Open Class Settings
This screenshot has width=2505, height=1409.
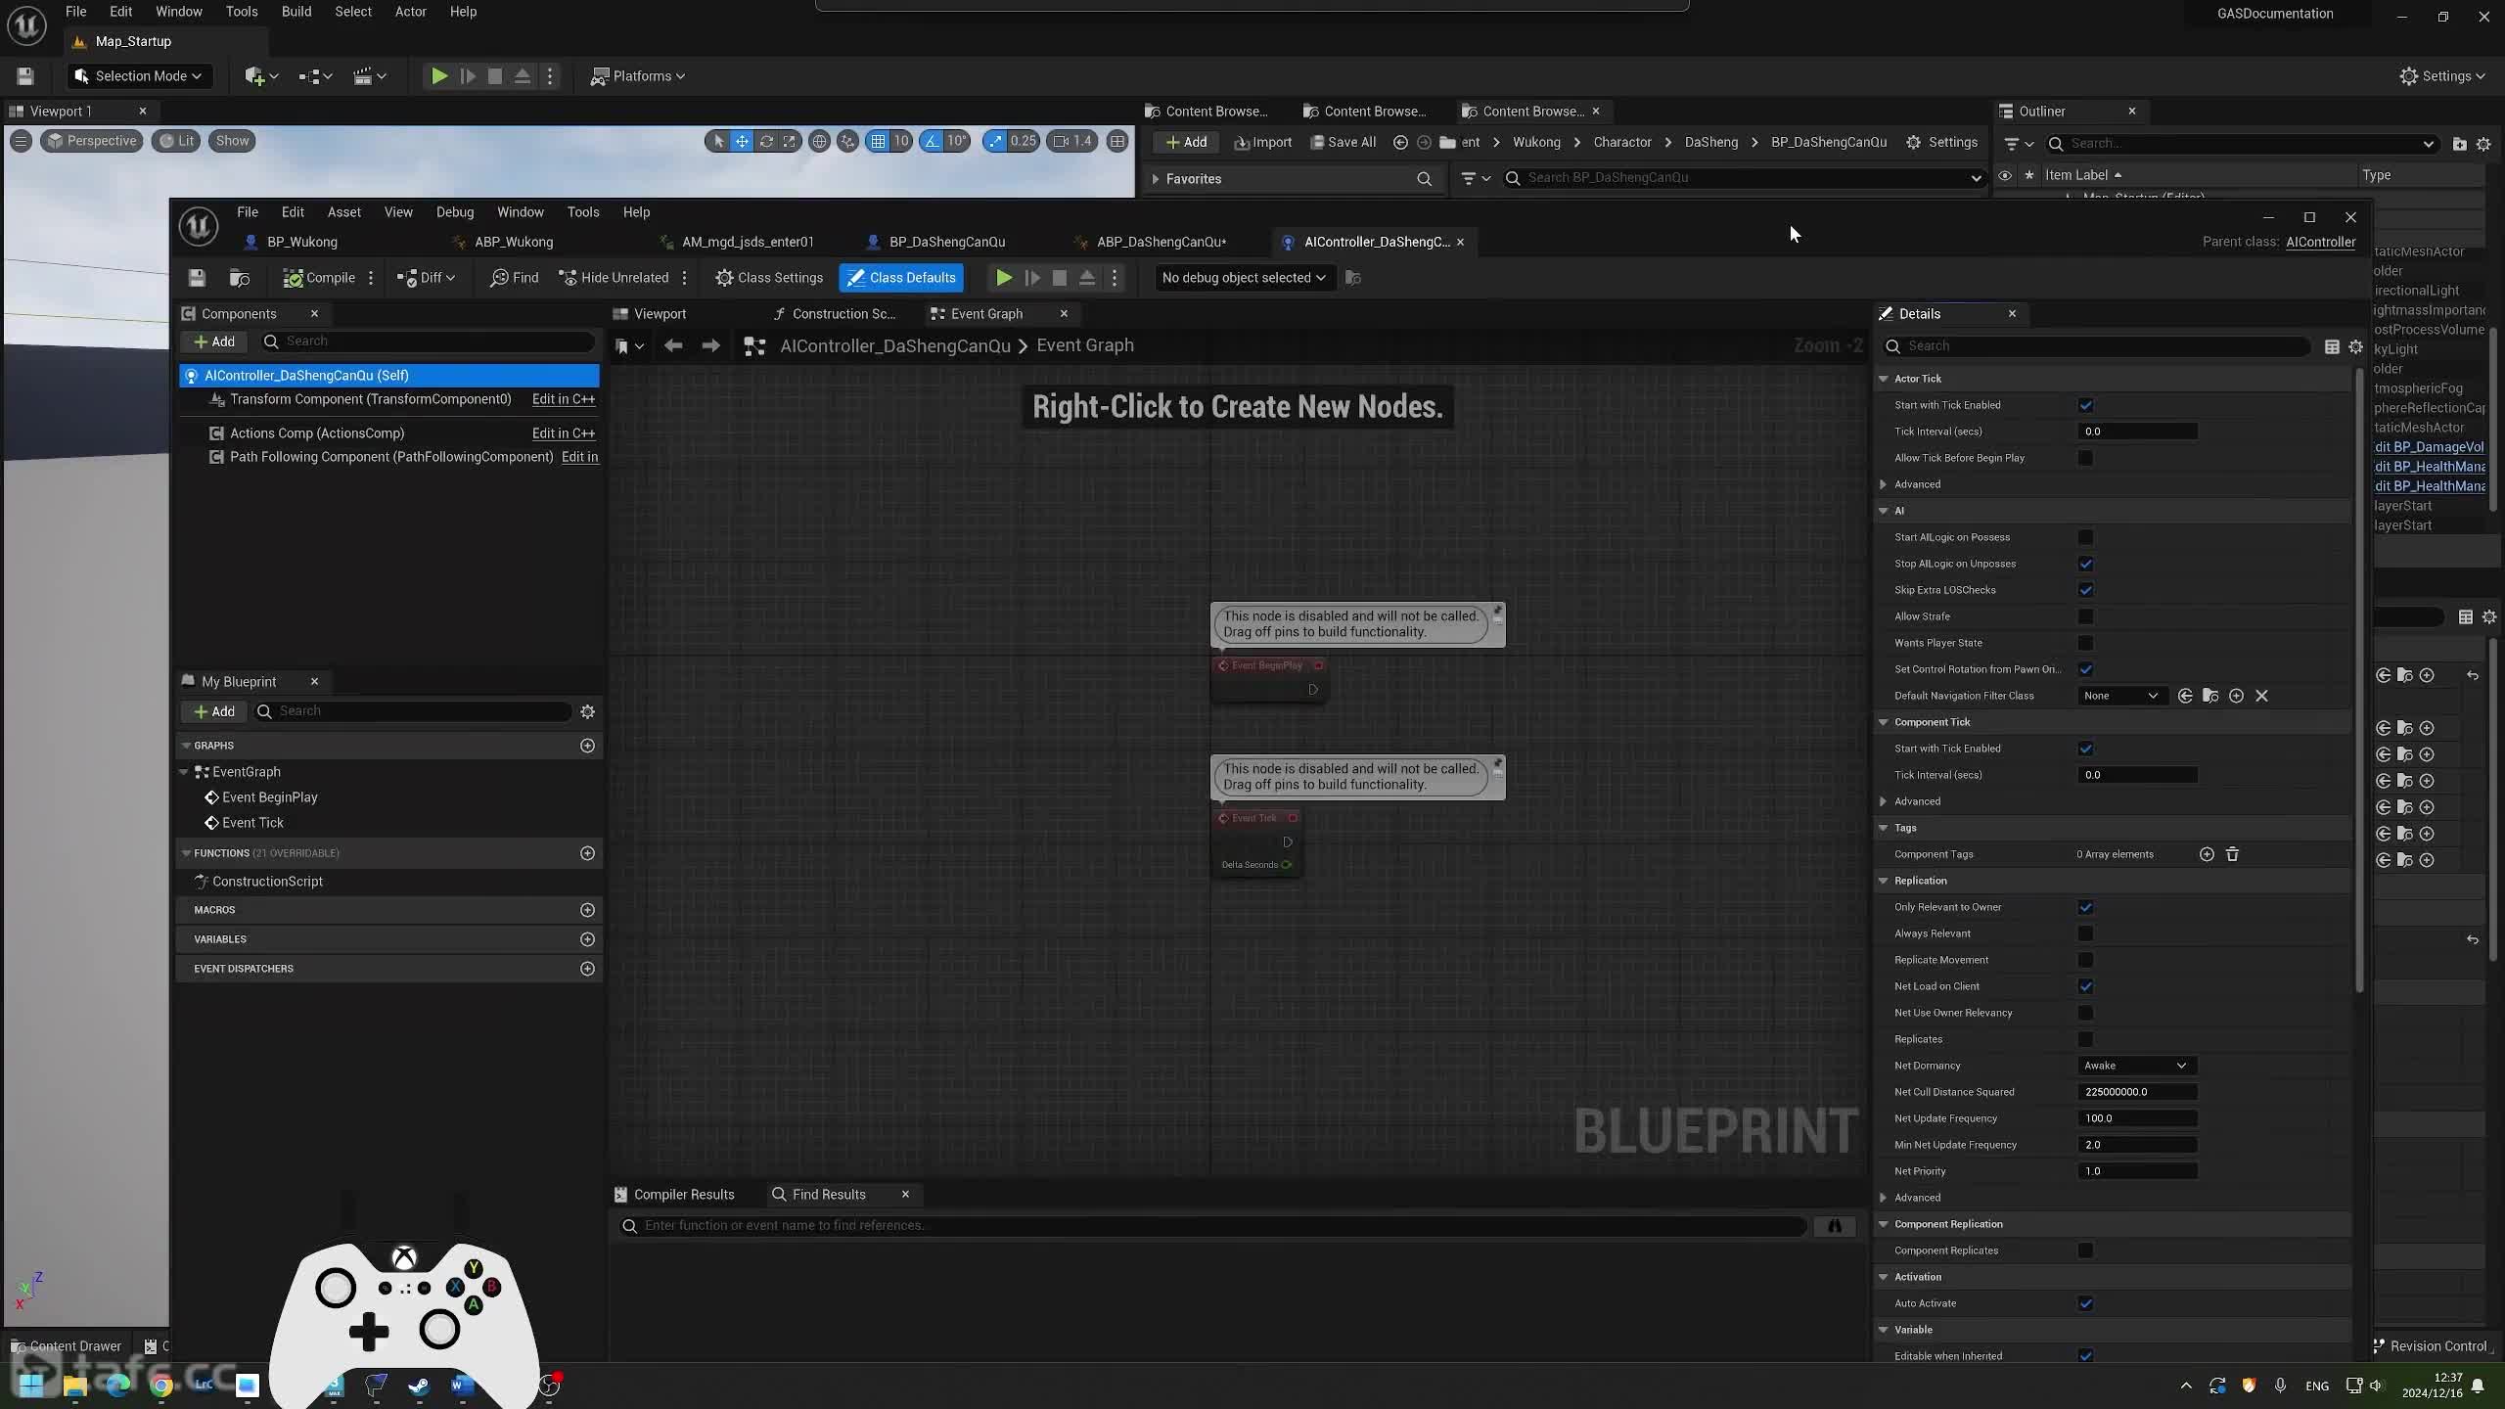tap(769, 278)
